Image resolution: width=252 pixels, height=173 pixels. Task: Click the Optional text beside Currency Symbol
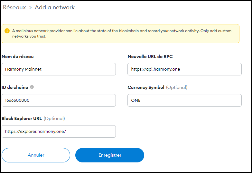(x=177, y=87)
